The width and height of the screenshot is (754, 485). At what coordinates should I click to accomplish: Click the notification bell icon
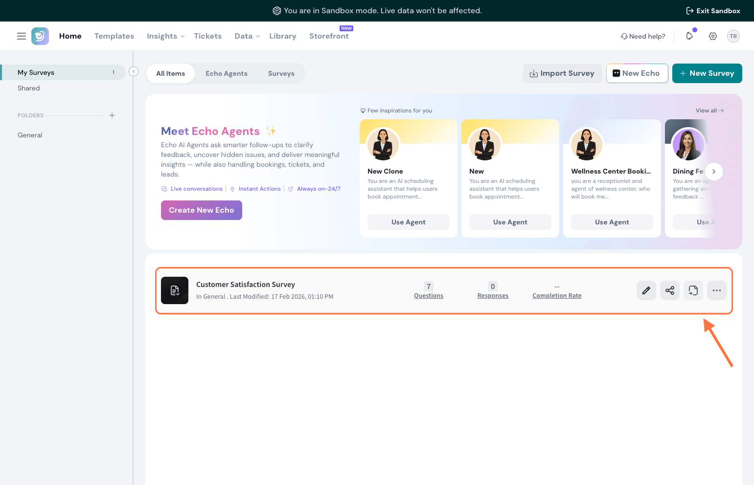pyautogui.click(x=689, y=36)
